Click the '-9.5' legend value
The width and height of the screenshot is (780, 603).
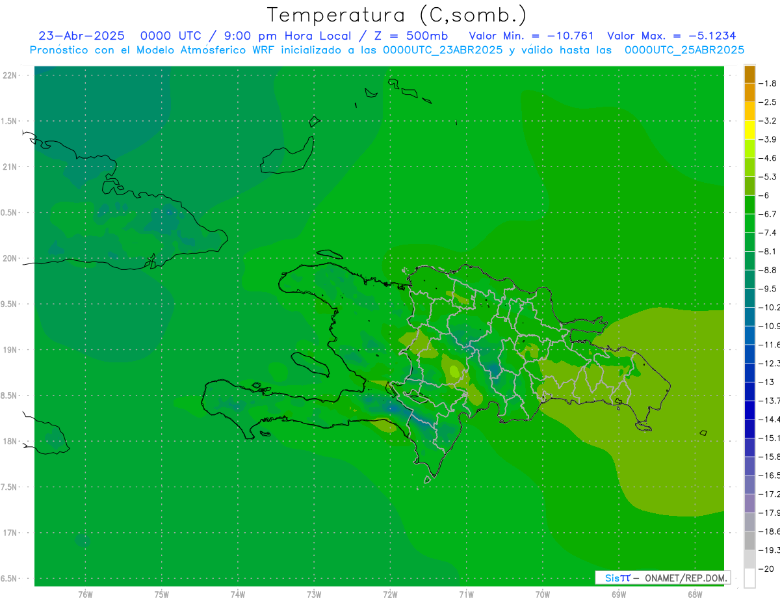[768, 288]
